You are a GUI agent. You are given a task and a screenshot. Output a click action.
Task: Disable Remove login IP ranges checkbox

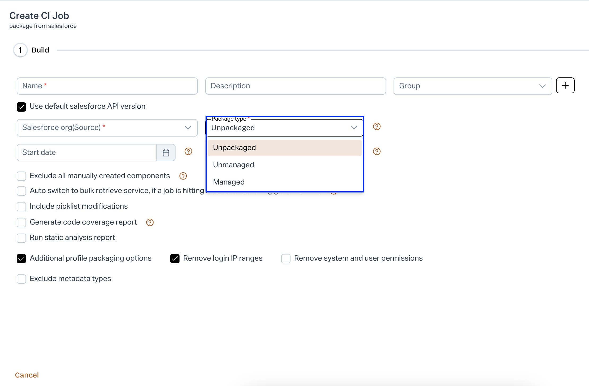[175, 258]
